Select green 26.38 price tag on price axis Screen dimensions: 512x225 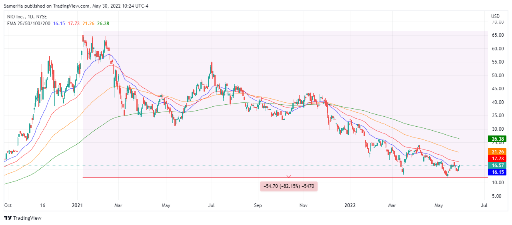click(497, 139)
